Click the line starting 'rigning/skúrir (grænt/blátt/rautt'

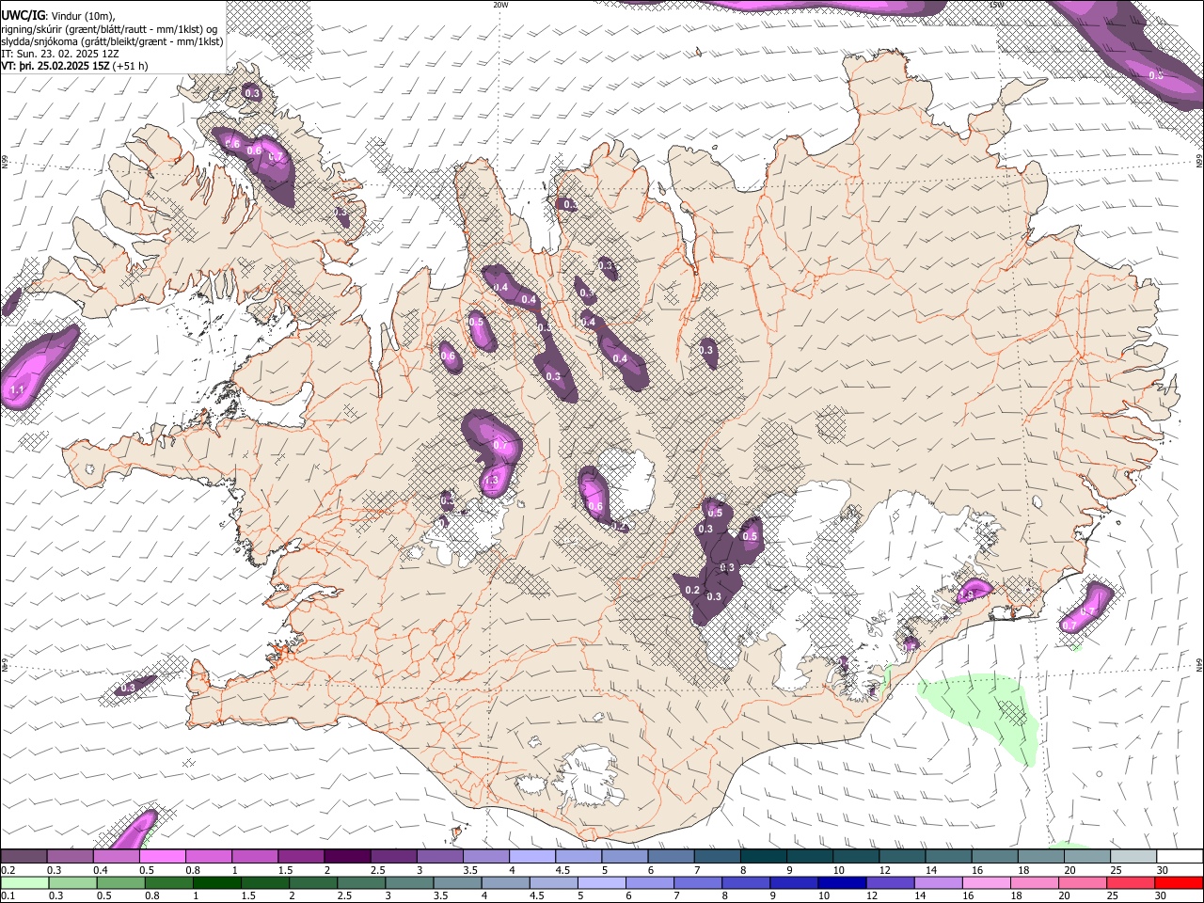click(109, 29)
